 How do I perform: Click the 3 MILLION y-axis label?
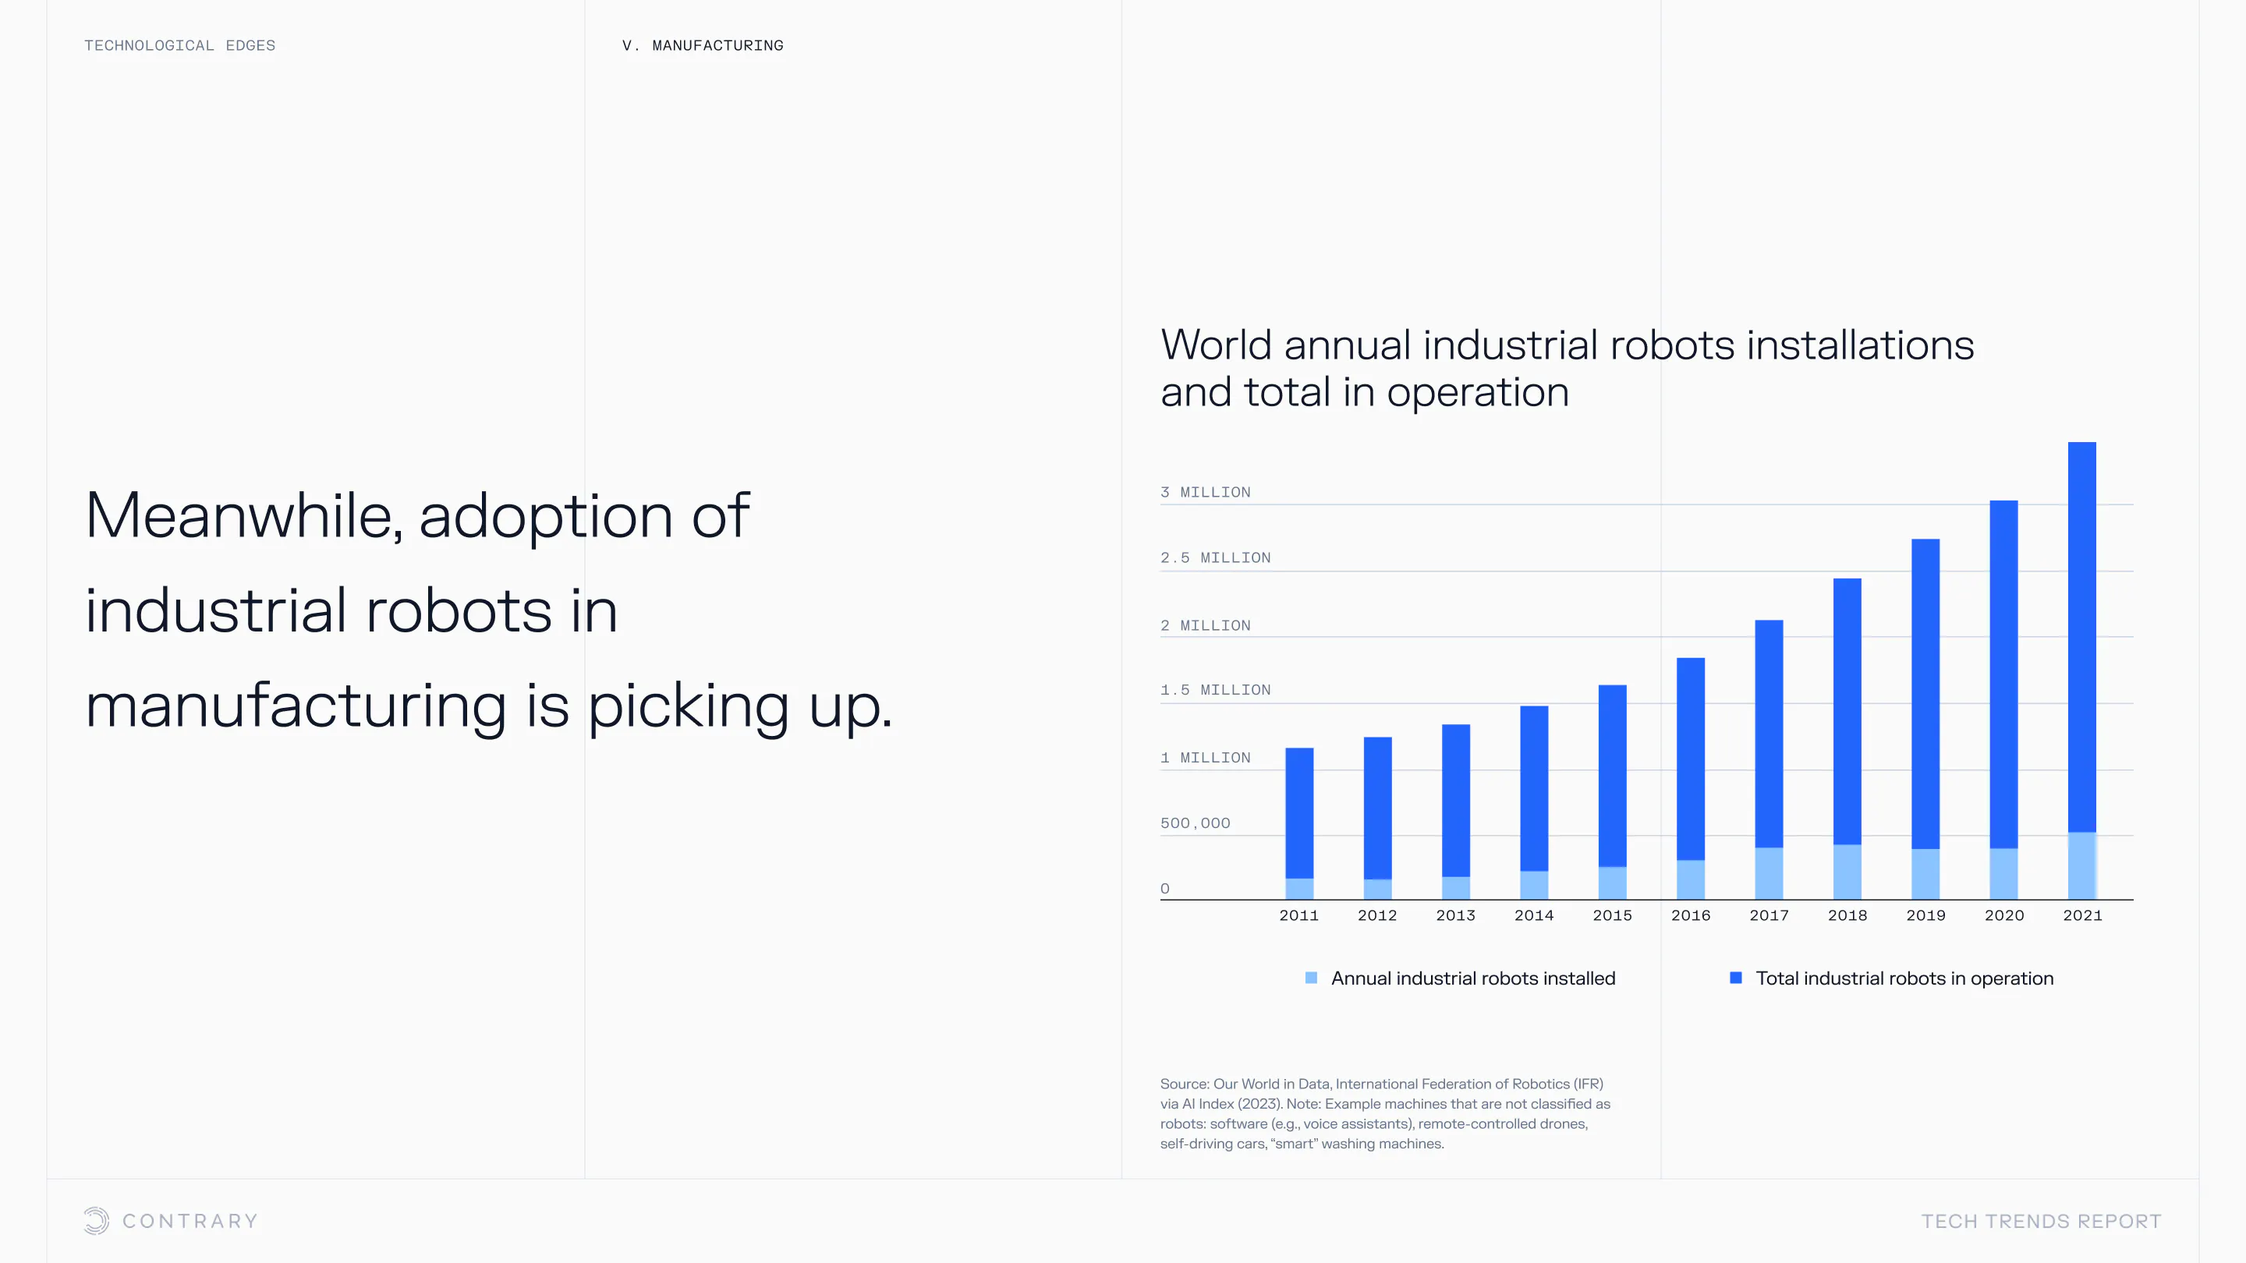[x=1205, y=493]
